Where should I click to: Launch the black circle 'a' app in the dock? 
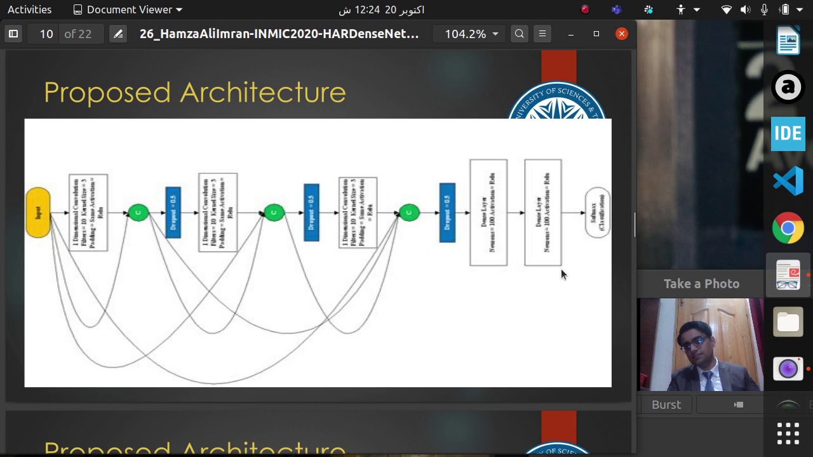pyautogui.click(x=788, y=87)
